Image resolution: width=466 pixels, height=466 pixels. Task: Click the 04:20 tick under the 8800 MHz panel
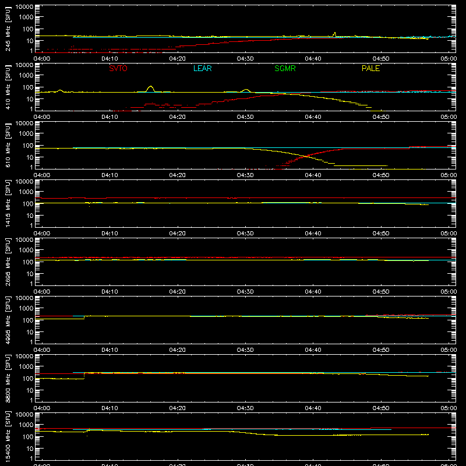pos(178,408)
